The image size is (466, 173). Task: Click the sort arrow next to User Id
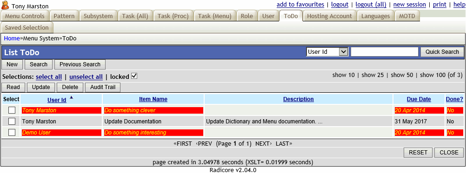coord(71,97)
